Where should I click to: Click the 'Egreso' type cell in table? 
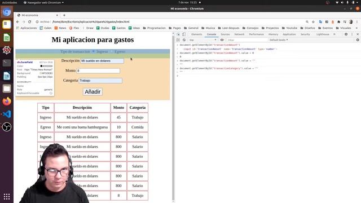(46, 127)
